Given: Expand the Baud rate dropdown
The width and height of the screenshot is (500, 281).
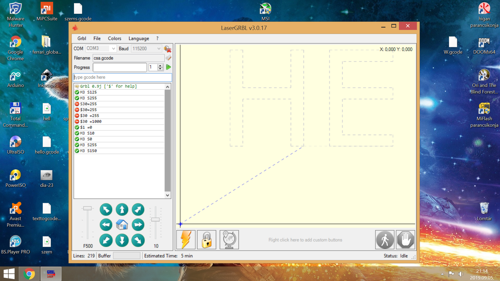Looking at the screenshot, I should 159,49.
